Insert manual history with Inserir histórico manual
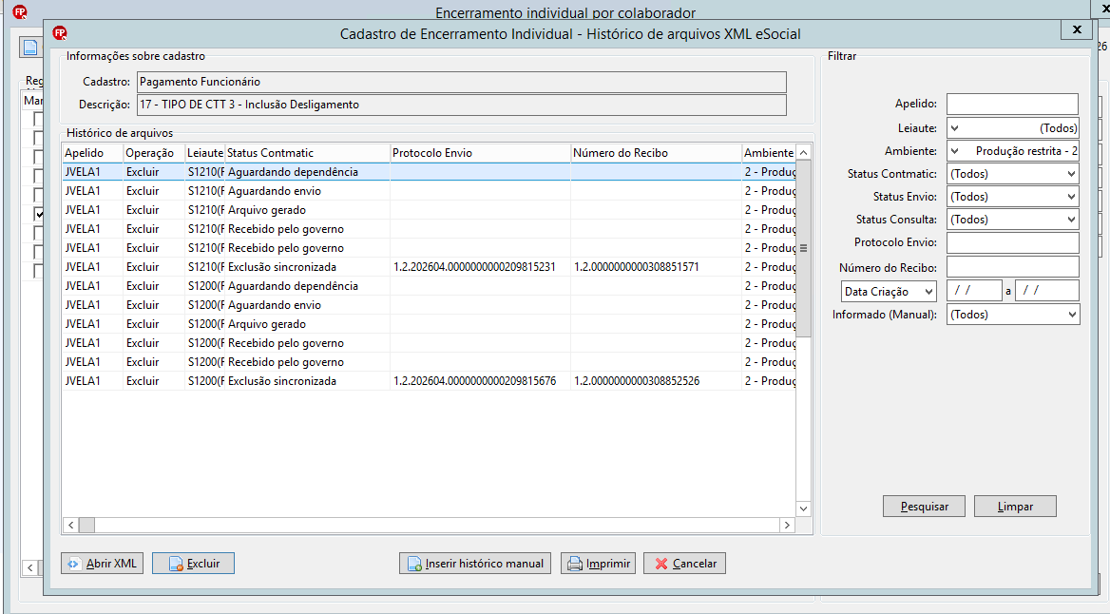The width and height of the screenshot is (1110, 614). pyautogui.click(x=475, y=564)
